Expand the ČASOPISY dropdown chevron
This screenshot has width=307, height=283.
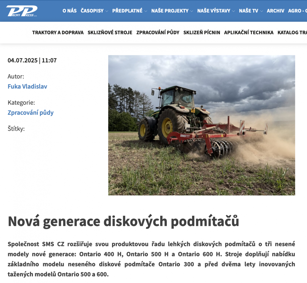coord(107,11)
